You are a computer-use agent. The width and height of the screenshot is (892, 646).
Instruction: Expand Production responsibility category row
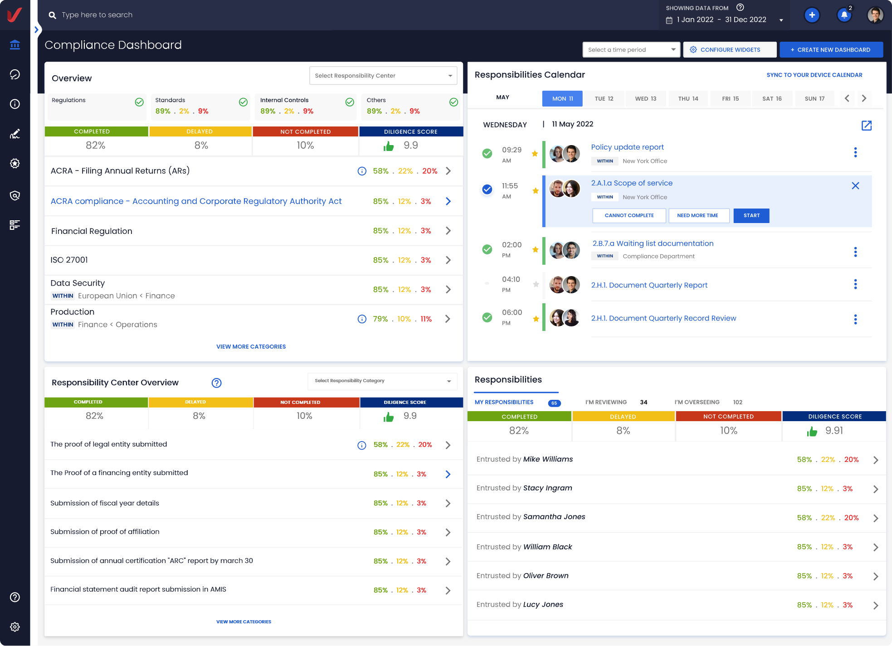[449, 319]
